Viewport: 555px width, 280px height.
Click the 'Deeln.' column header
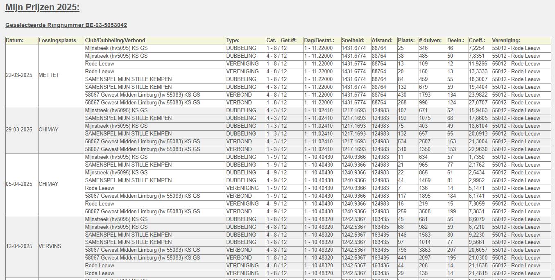[x=456, y=41]
